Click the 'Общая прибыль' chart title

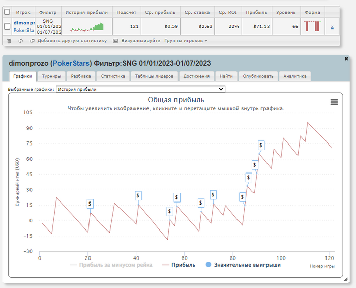[176, 100]
